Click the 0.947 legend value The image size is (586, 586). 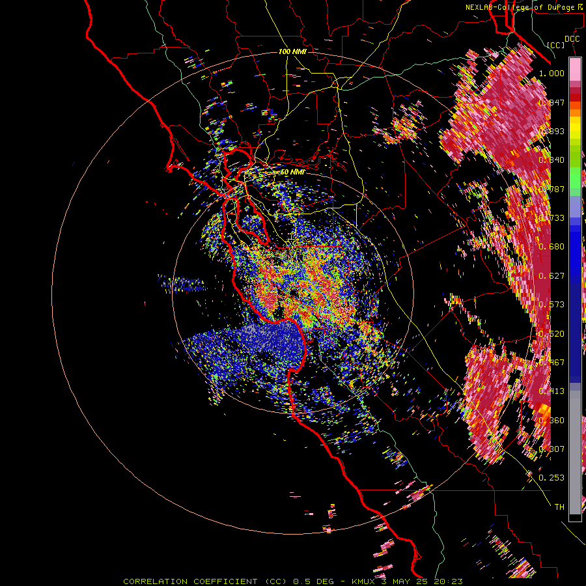pos(551,102)
